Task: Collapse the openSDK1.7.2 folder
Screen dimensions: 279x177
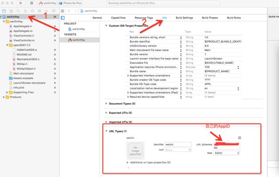Action: (x=7, y=45)
